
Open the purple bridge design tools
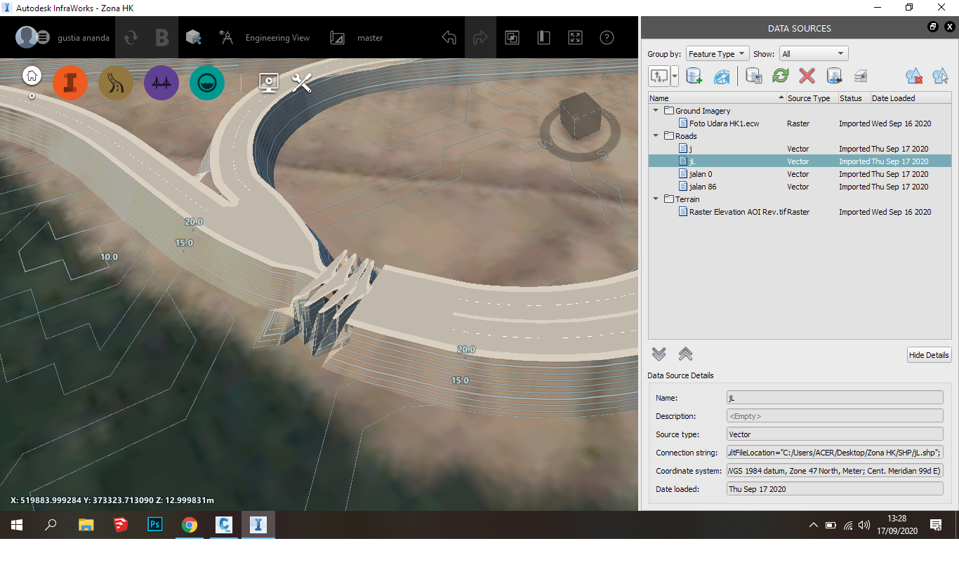click(x=161, y=84)
